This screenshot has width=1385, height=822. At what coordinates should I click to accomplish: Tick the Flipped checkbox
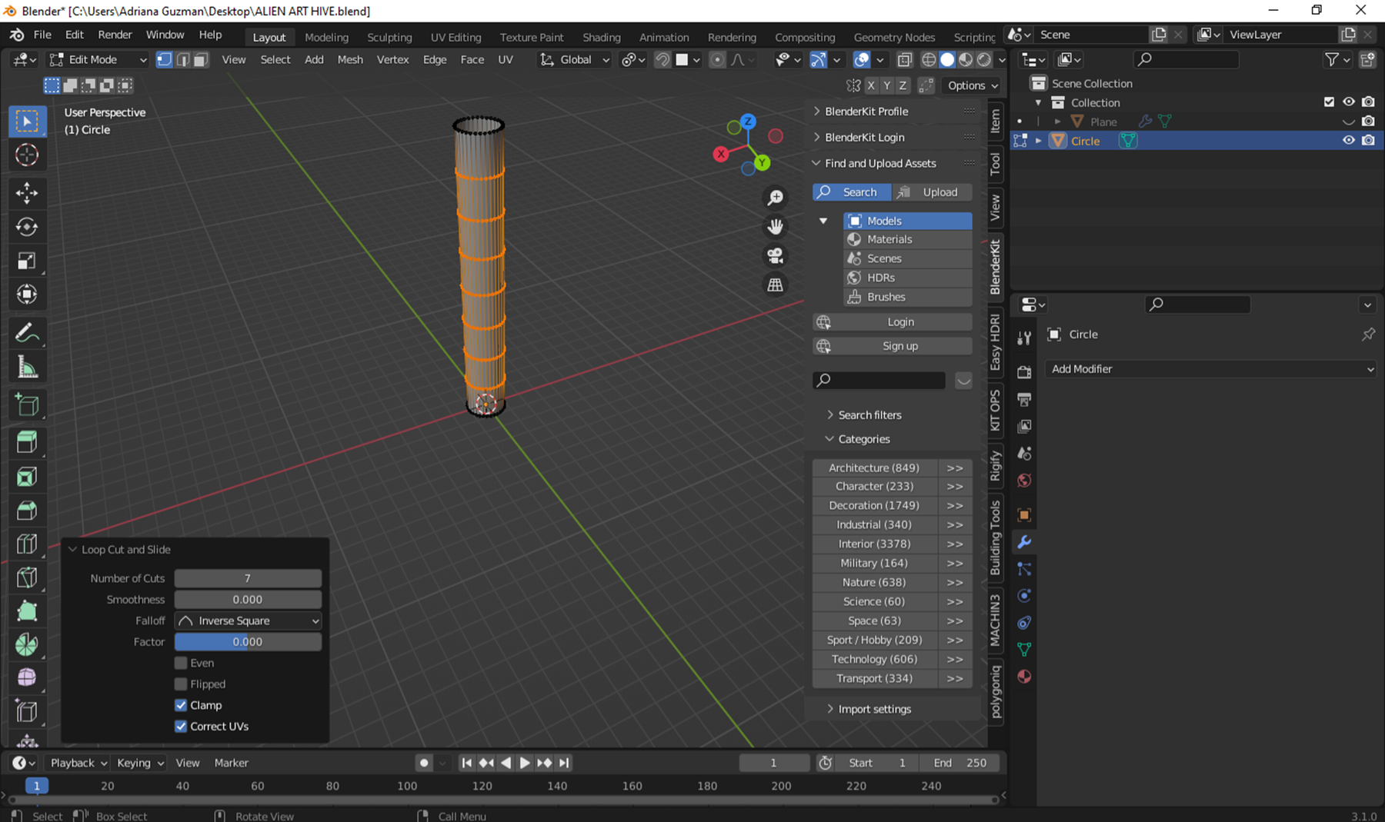(181, 684)
